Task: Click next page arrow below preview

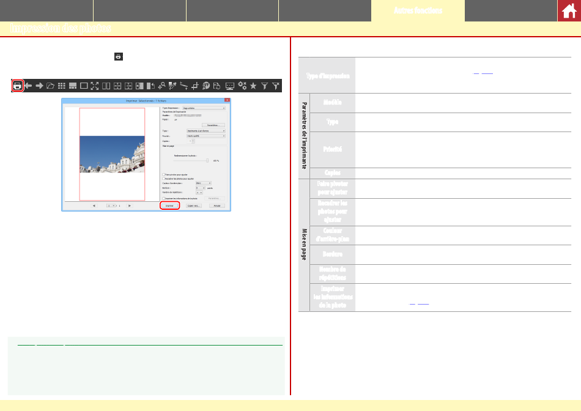Action: pyautogui.click(x=130, y=206)
